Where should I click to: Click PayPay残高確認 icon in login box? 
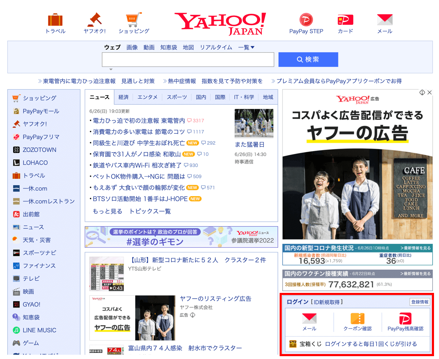[405, 318]
